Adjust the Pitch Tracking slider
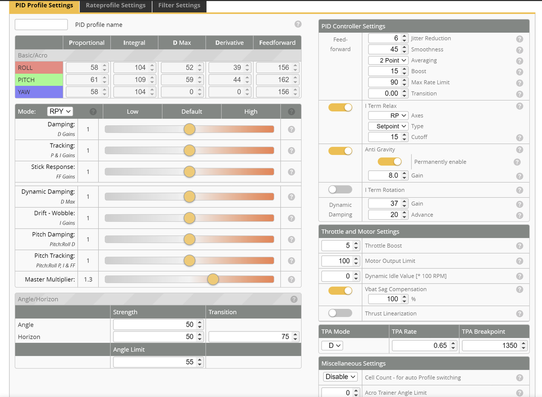The height and width of the screenshot is (397, 542). point(189,261)
